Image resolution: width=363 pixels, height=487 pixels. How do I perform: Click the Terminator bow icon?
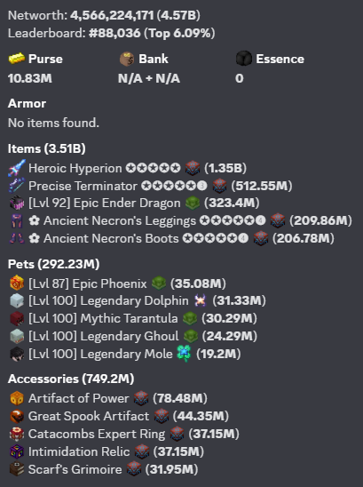pos(17,186)
